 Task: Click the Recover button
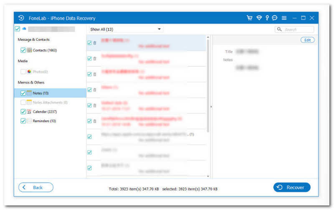pyautogui.click(x=292, y=187)
